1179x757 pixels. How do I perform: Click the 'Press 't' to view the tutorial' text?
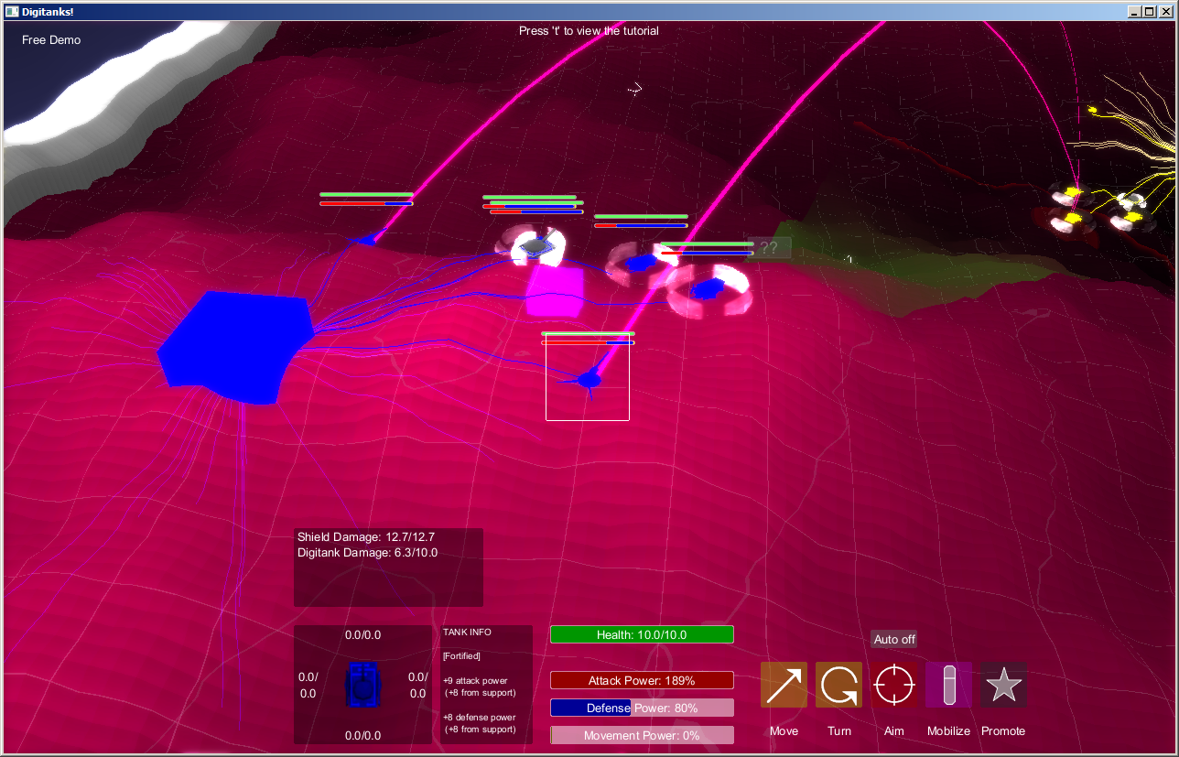click(589, 30)
